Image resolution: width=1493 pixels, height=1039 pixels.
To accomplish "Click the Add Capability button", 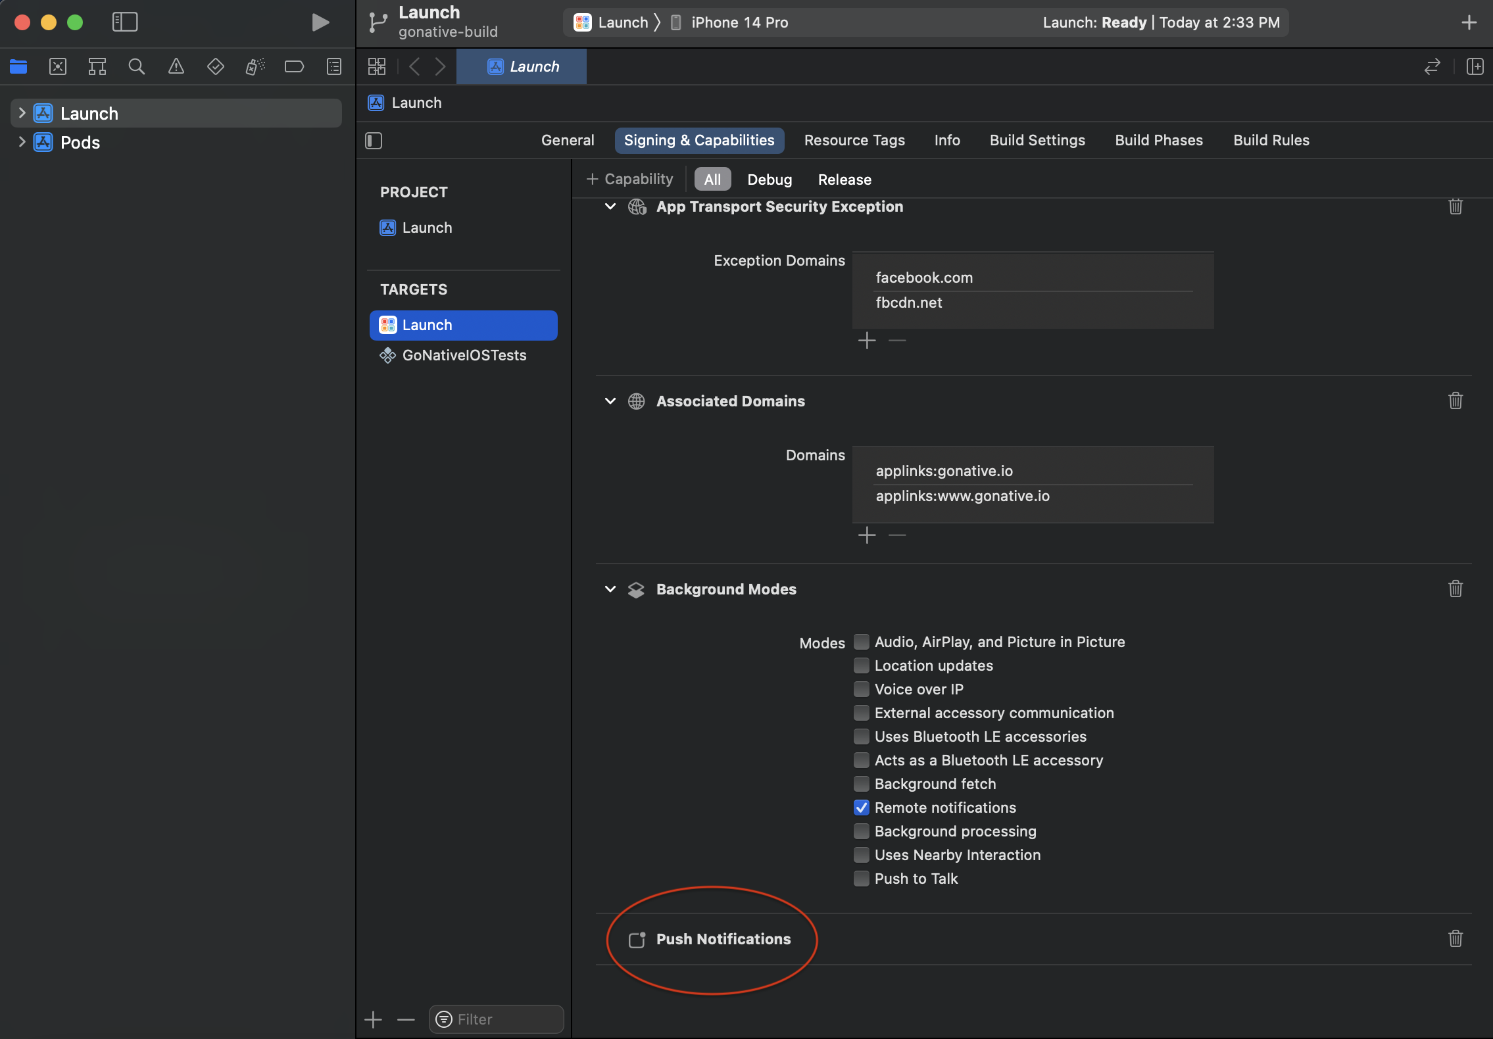I will (629, 178).
